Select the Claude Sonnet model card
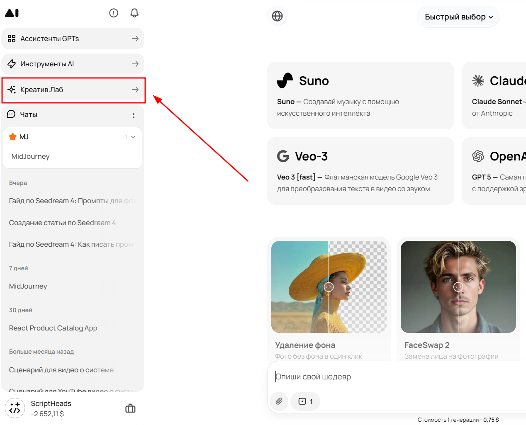 494,95
